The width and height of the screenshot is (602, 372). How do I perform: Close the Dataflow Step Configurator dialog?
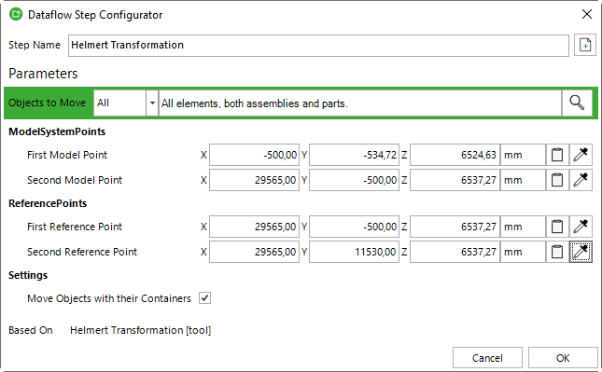[x=587, y=15]
